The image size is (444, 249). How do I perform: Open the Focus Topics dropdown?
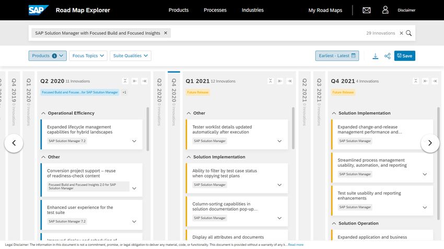click(x=88, y=56)
